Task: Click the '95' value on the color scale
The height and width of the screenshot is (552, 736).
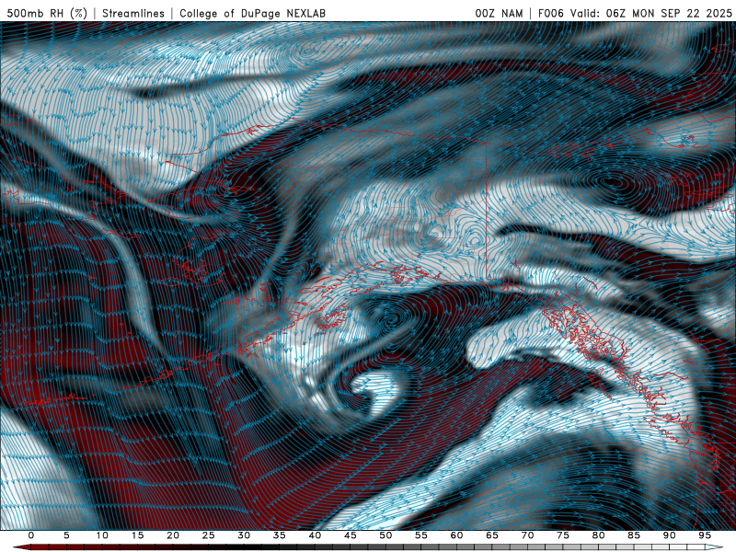Action: click(705, 535)
